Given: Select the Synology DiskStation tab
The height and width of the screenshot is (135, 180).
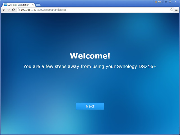Looking at the screenshot, I should 18,5.
